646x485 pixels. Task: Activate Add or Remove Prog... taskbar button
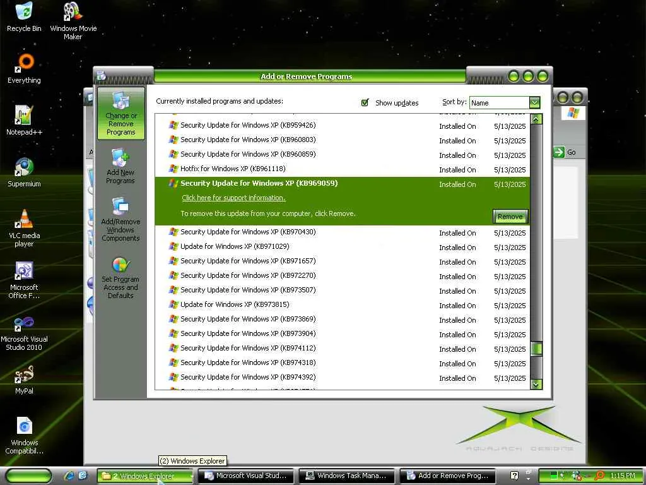point(447,476)
